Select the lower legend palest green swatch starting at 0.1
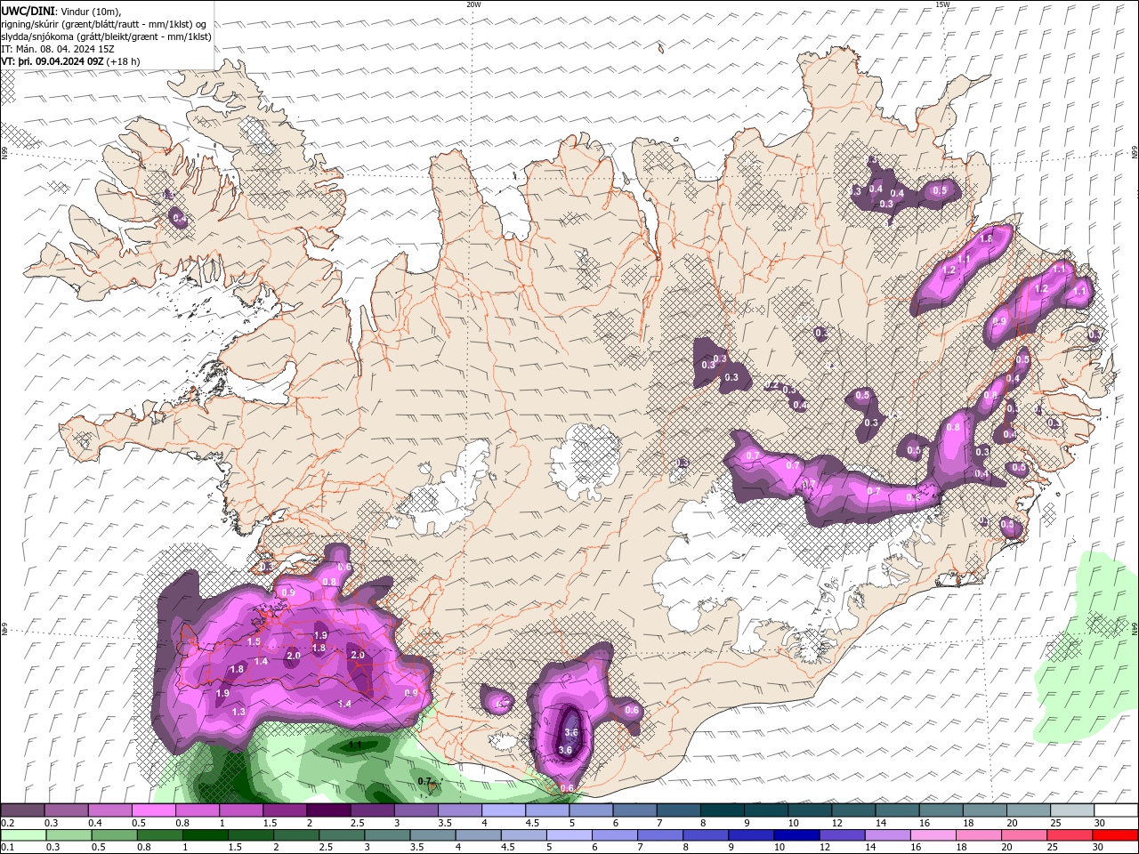The height and width of the screenshot is (854, 1139). [25, 835]
